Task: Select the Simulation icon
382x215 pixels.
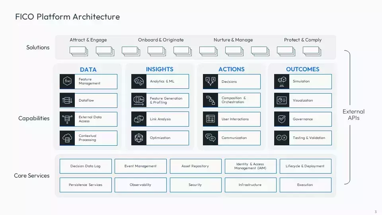Action: 282,81
